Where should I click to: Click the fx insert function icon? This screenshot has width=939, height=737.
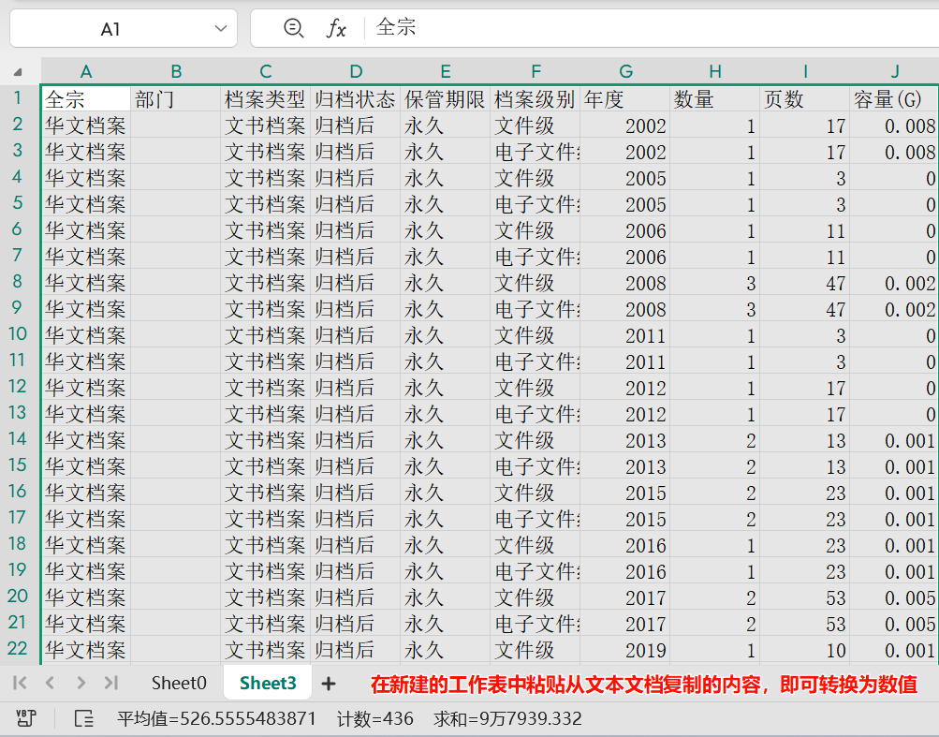click(x=336, y=29)
